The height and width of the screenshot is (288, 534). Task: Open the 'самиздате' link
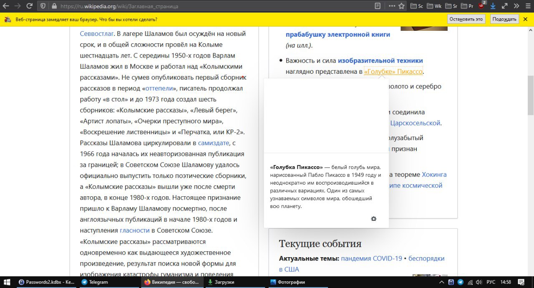[214, 143]
